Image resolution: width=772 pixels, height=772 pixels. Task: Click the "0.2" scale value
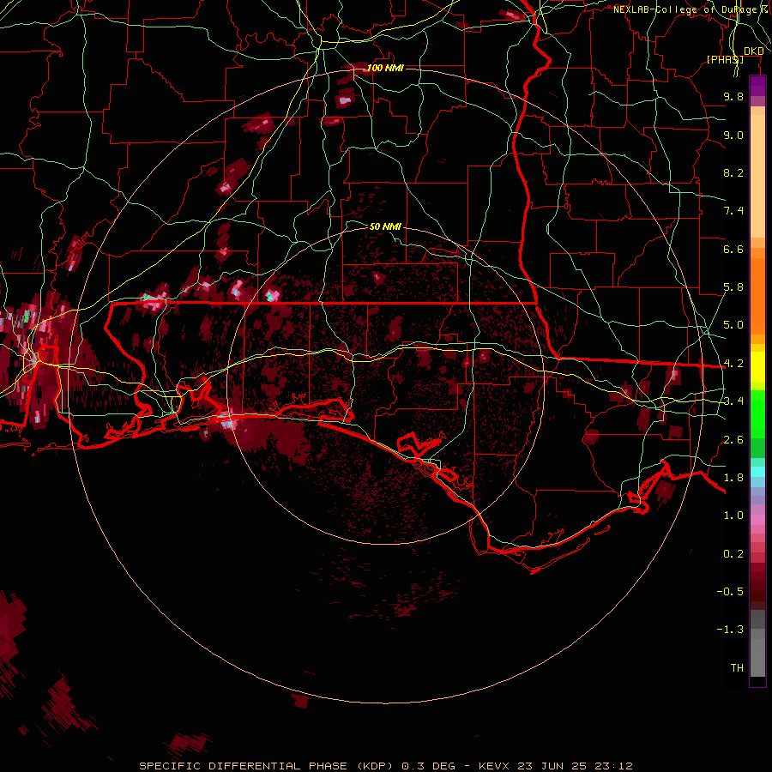pos(733,554)
